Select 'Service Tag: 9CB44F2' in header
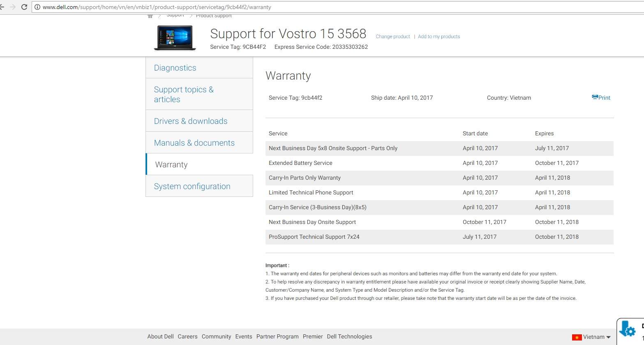644x345 pixels. [238, 47]
